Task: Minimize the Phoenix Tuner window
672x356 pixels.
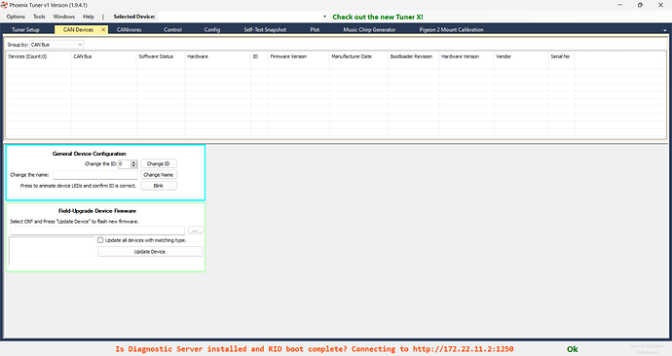Action: tap(619, 5)
